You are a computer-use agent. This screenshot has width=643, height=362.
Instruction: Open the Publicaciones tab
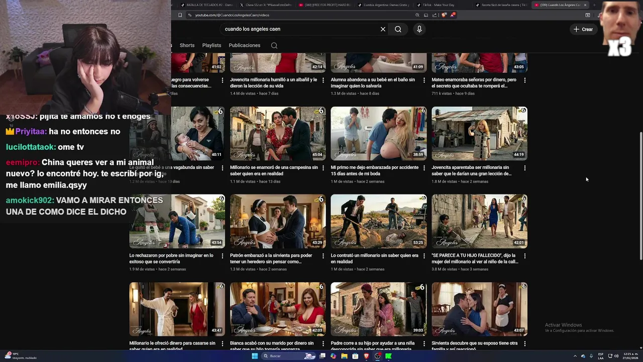244,45
